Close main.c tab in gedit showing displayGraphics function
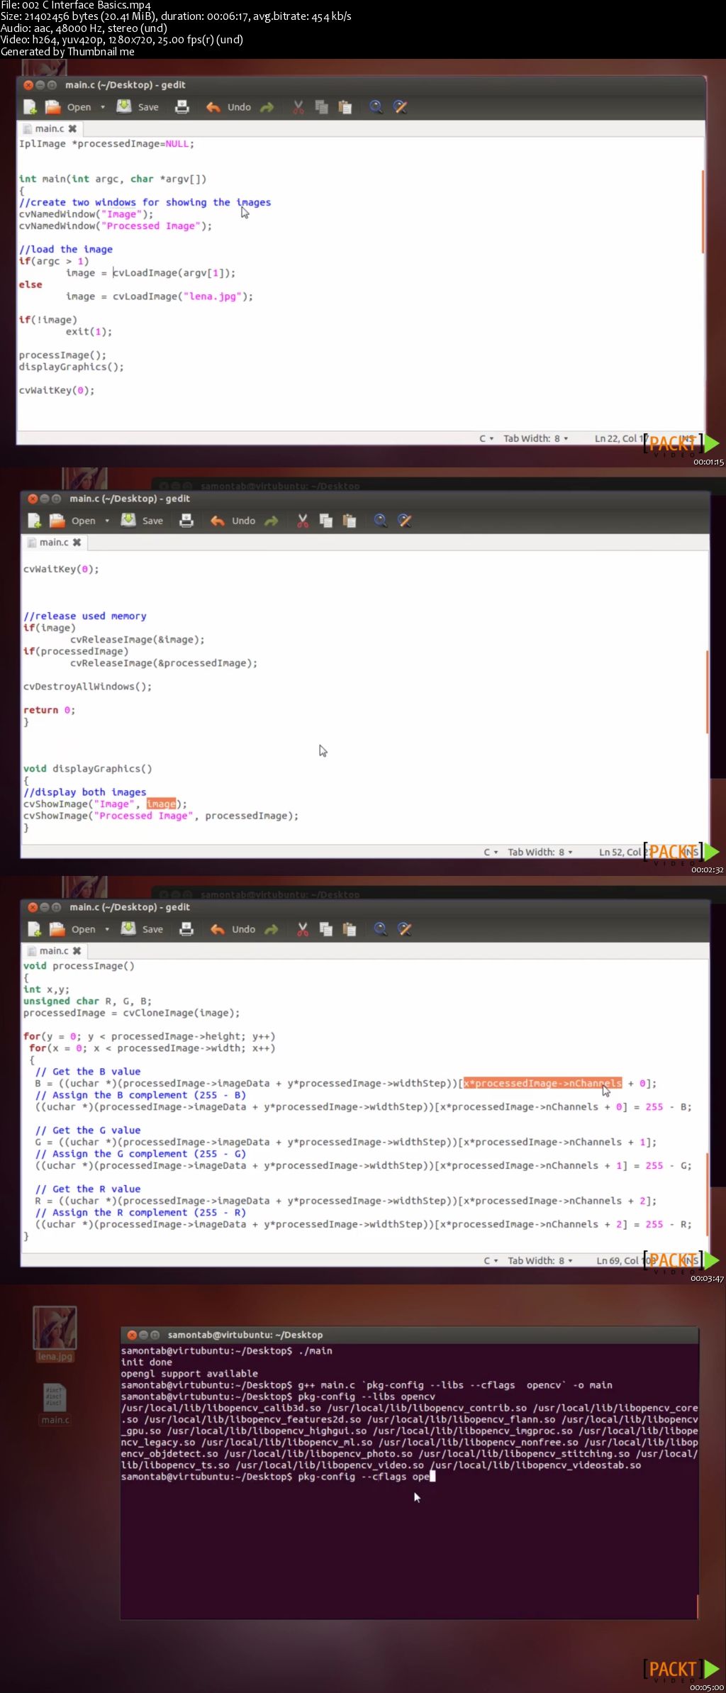Viewport: 726px width, 1693px height. pyautogui.click(x=77, y=542)
